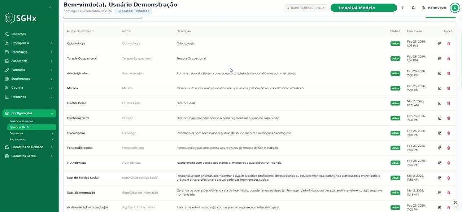Edit the Odontologia profile
Image resolution: width=462 pixels, height=212 pixels.
click(440, 44)
